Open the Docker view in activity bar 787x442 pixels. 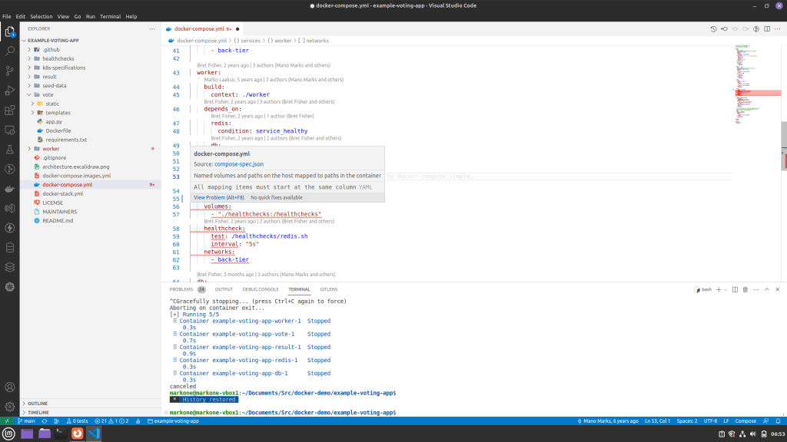click(10, 188)
